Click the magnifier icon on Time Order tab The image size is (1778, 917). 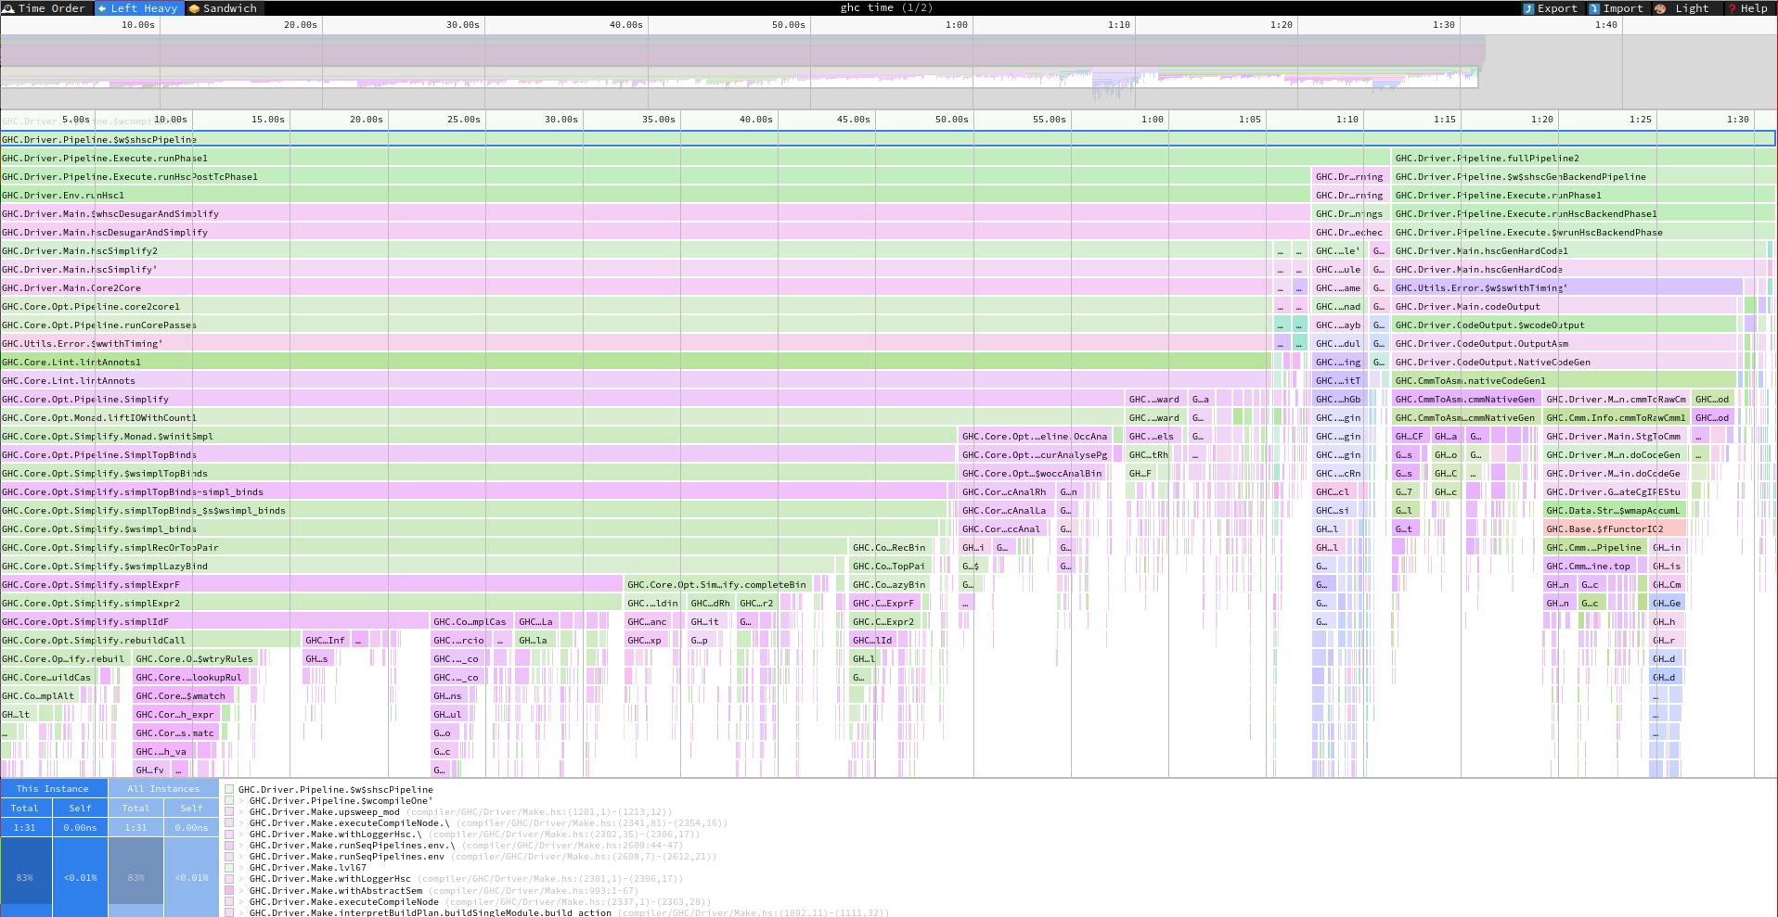tap(8, 7)
